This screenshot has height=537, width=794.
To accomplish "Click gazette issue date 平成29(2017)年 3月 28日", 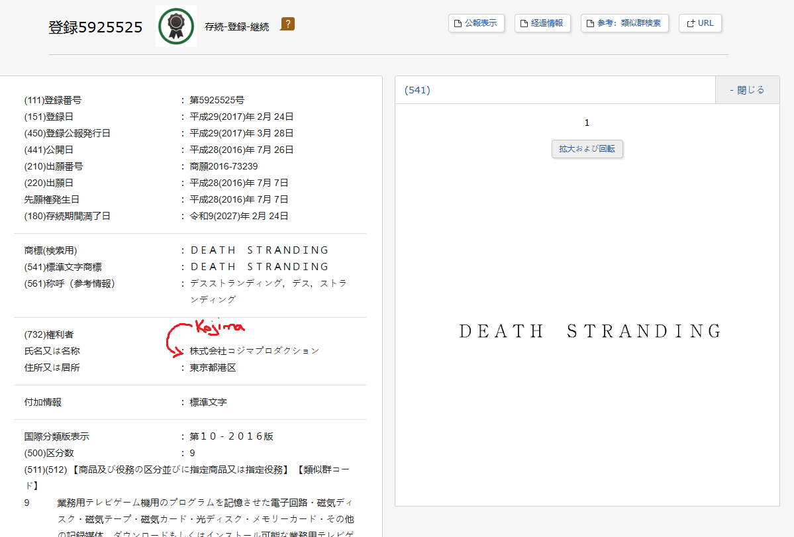I will click(242, 134).
